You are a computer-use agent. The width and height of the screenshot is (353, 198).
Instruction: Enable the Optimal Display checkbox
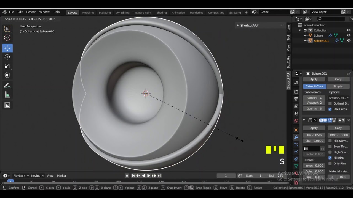[330, 103]
